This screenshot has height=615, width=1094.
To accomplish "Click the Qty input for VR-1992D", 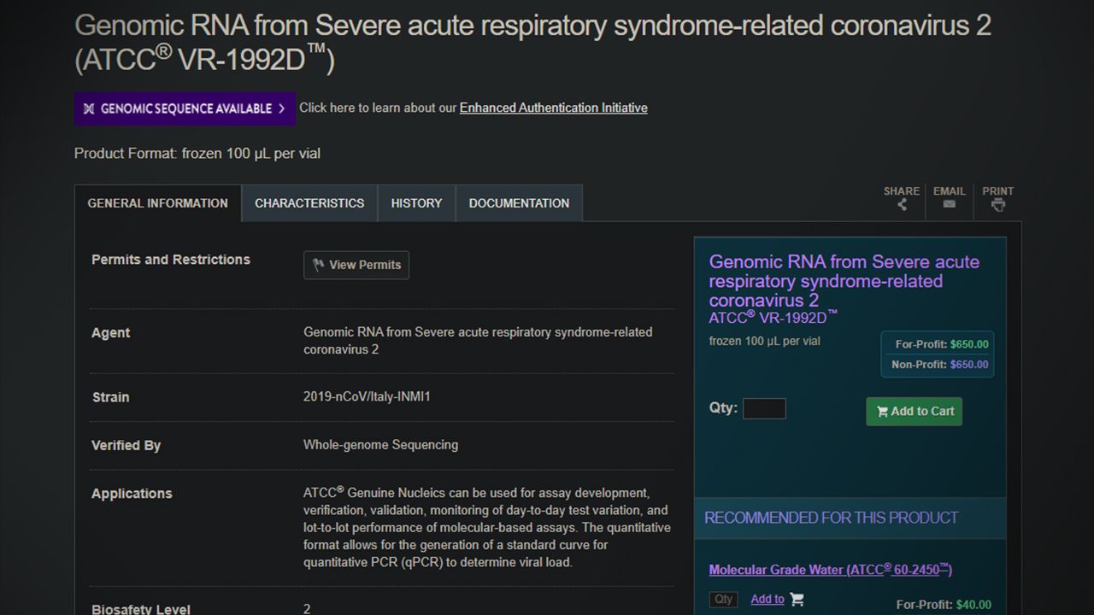I will click(764, 408).
